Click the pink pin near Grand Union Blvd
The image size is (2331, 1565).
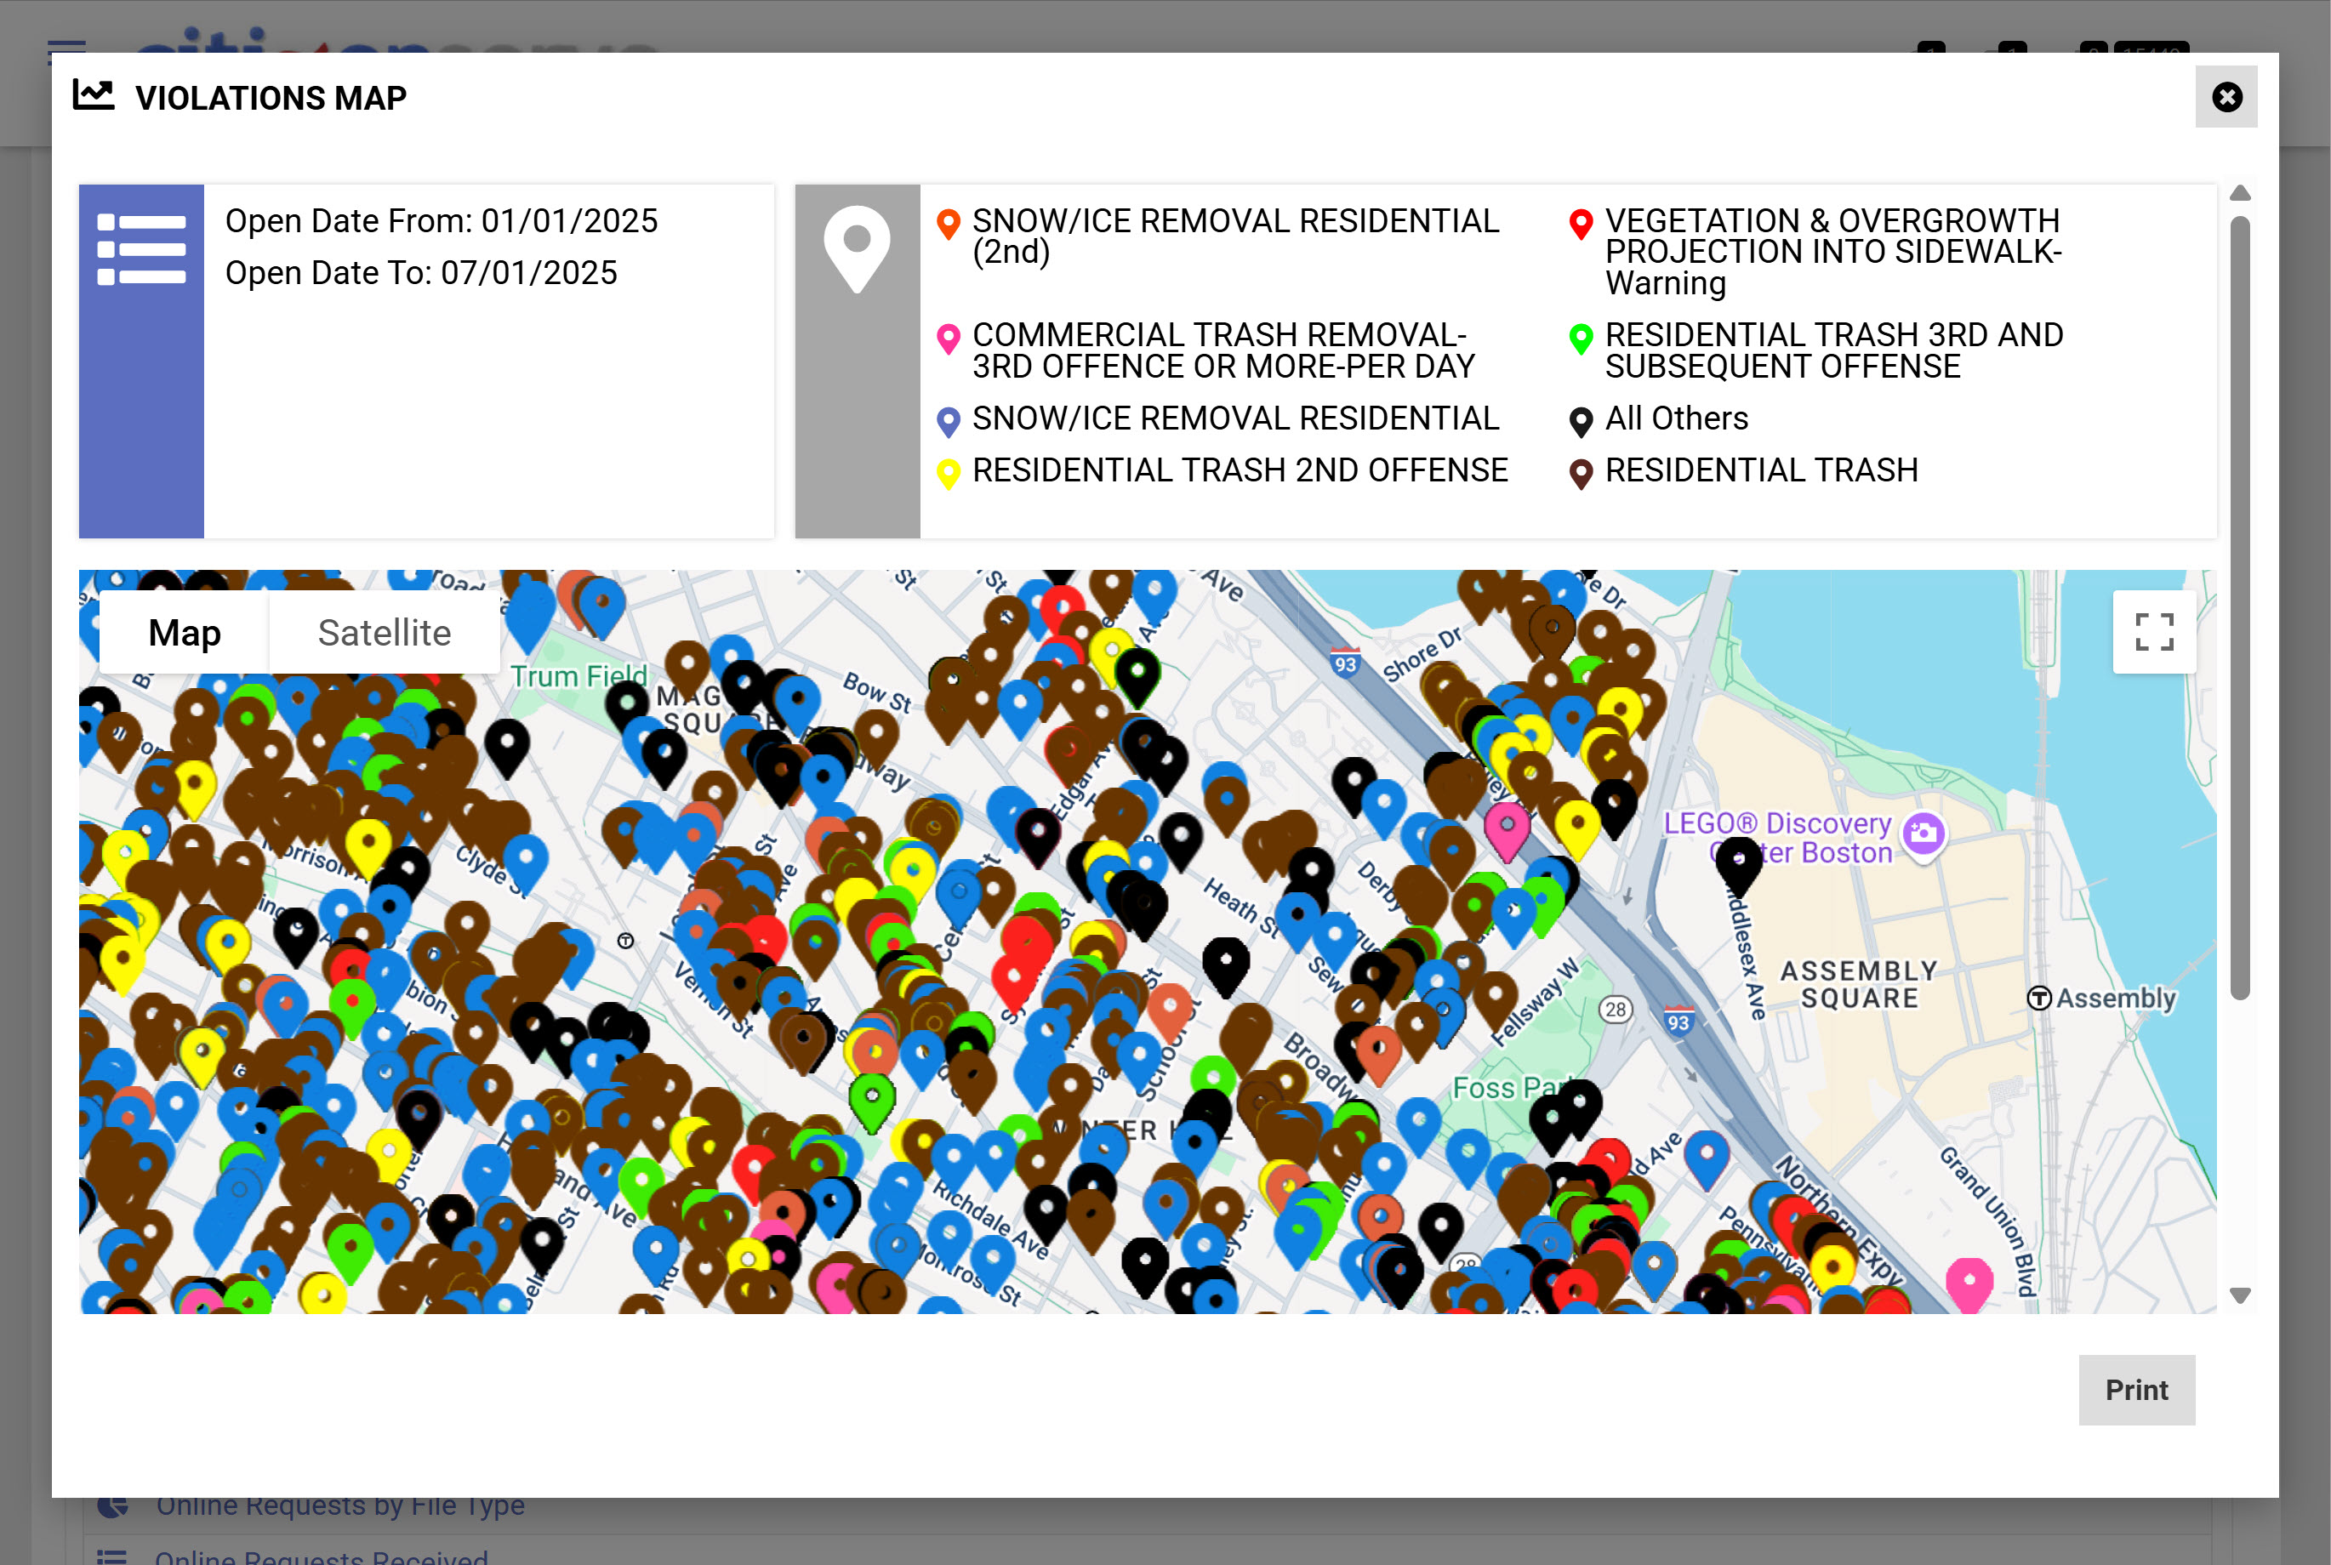click(x=1969, y=1284)
